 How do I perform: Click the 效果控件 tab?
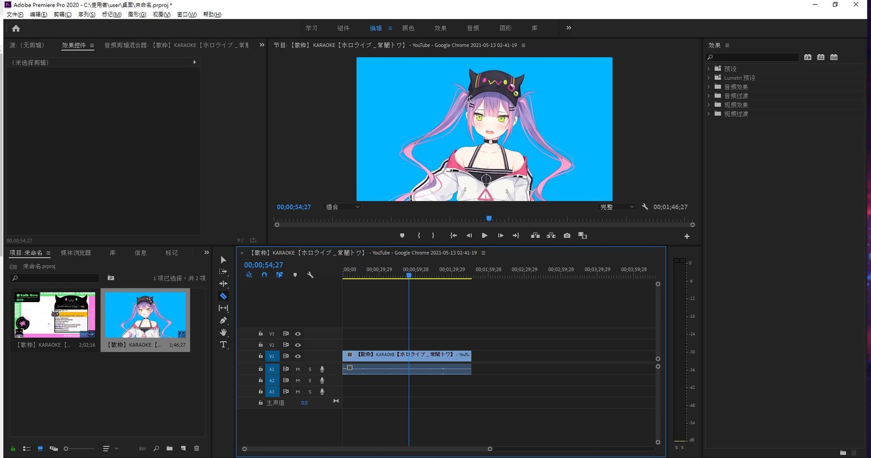pos(74,45)
